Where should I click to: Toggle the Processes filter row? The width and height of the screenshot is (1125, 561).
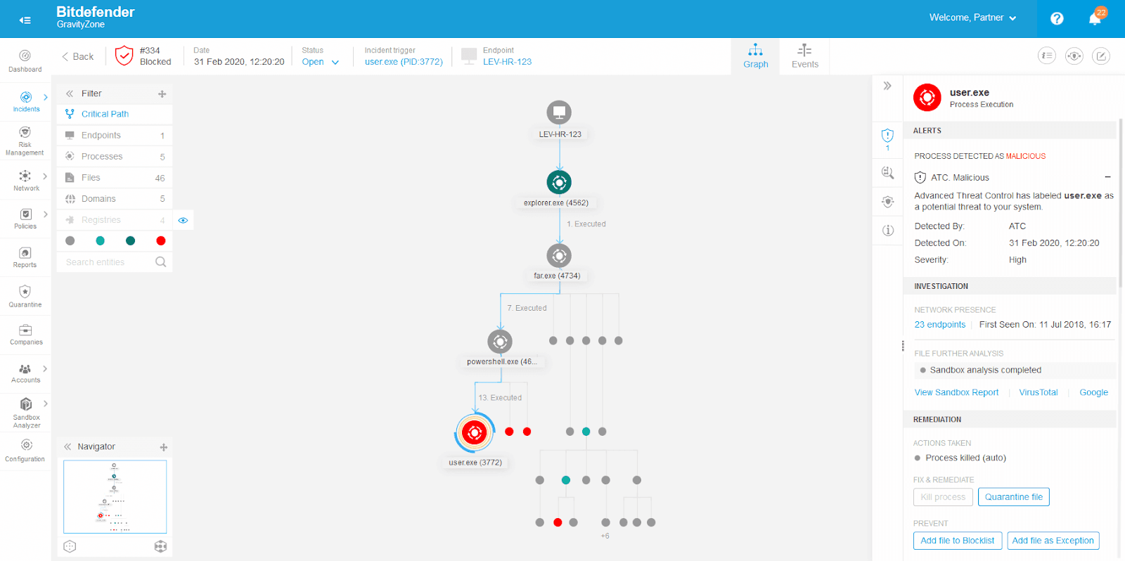tap(115, 156)
